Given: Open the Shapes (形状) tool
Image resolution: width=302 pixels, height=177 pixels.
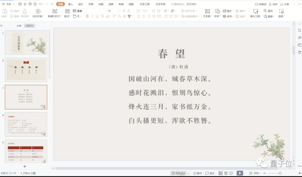Looking at the screenshot, I should (217, 11).
